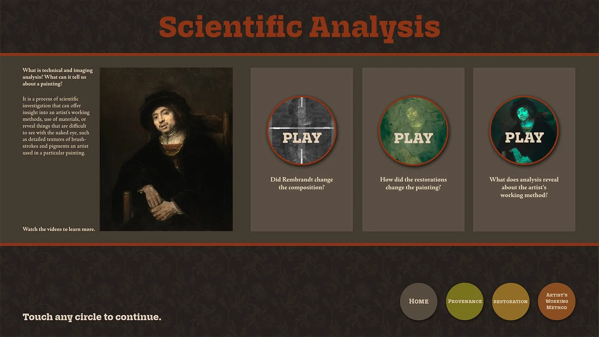Image resolution: width=599 pixels, height=337 pixels.
Task: Select the Home navigation circle
Action: 419,301
